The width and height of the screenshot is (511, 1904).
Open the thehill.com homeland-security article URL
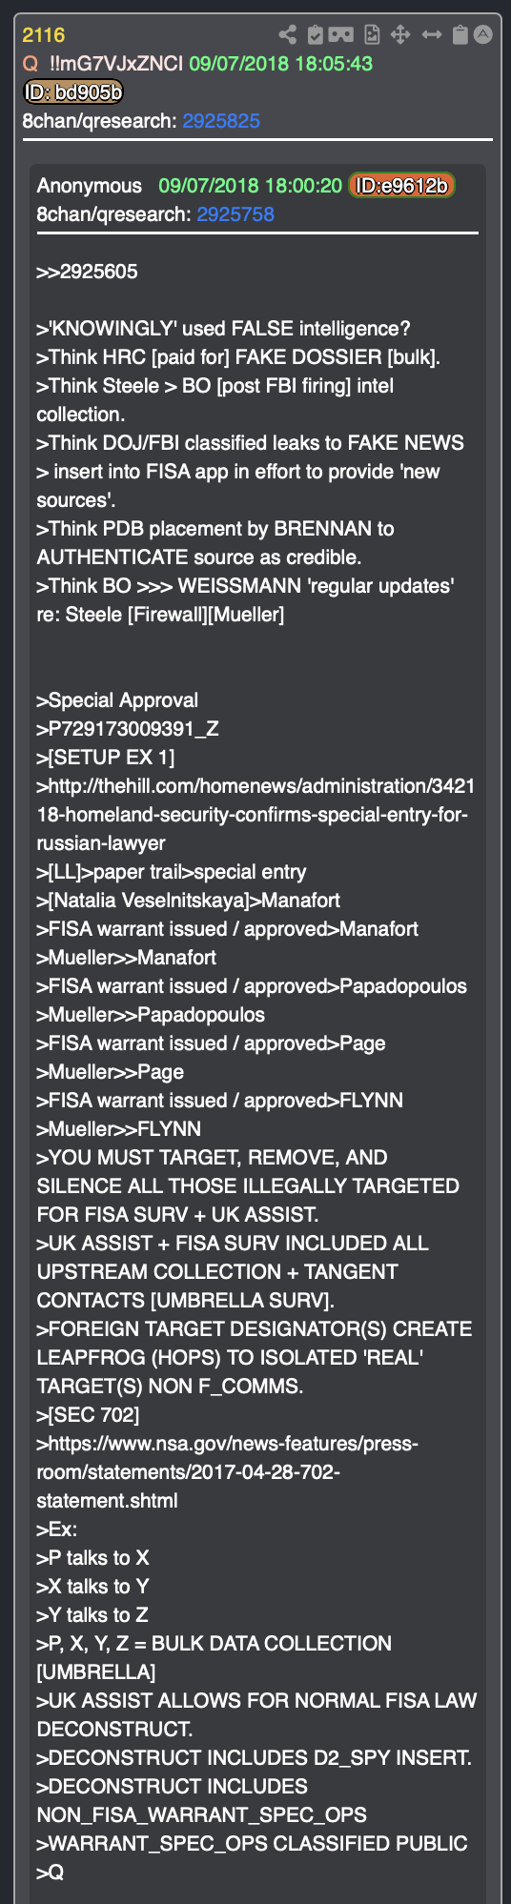pyautogui.click(x=255, y=815)
